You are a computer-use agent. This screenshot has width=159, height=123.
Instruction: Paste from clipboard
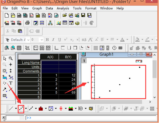coord(20,31)
